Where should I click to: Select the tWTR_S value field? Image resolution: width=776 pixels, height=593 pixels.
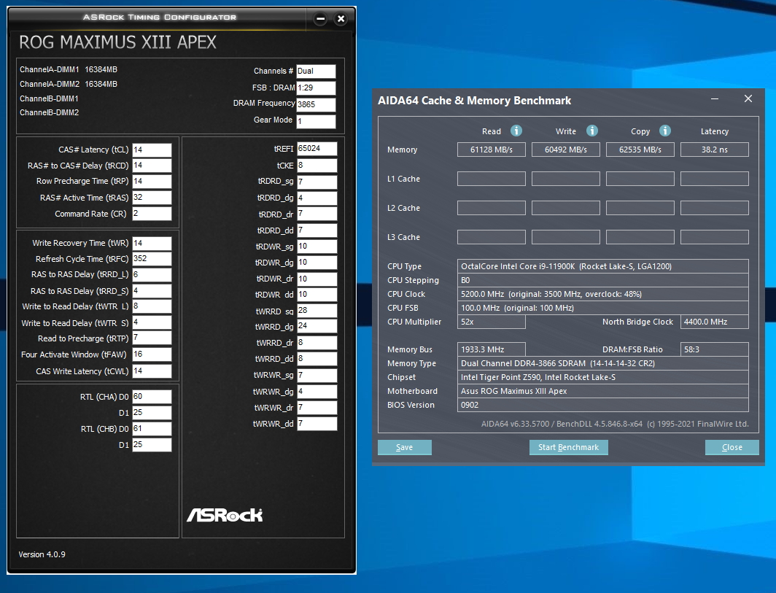[x=152, y=322]
